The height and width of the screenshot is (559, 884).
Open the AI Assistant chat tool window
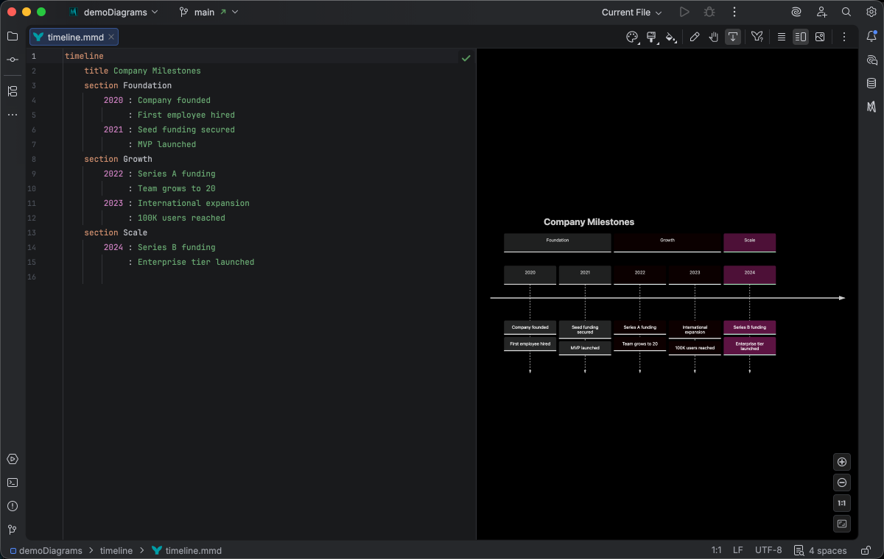coord(871,60)
